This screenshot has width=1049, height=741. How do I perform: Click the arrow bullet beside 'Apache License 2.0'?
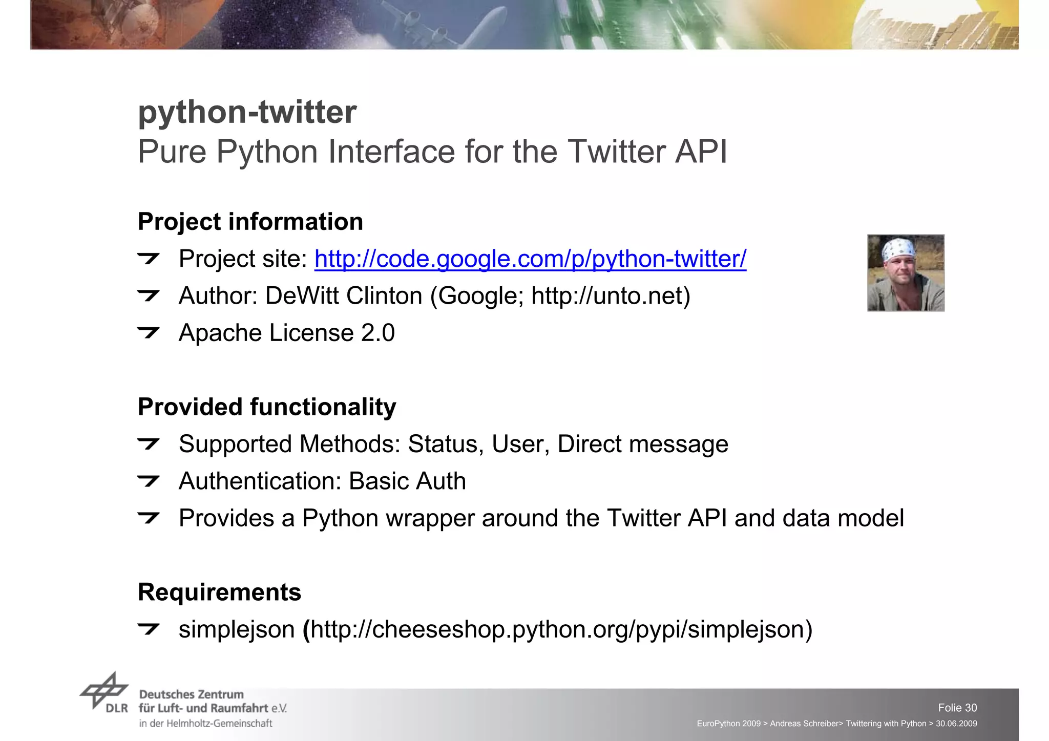tap(149, 333)
